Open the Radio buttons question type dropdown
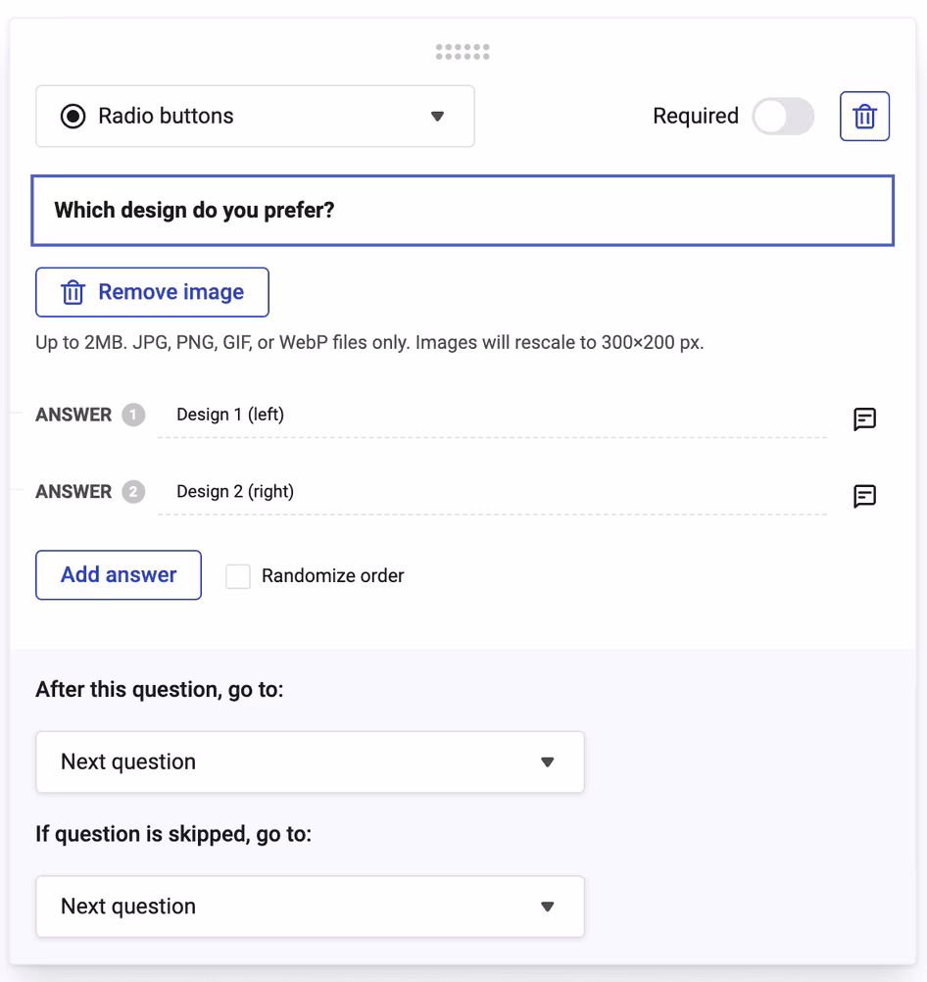The width and height of the screenshot is (927, 982). click(x=255, y=117)
